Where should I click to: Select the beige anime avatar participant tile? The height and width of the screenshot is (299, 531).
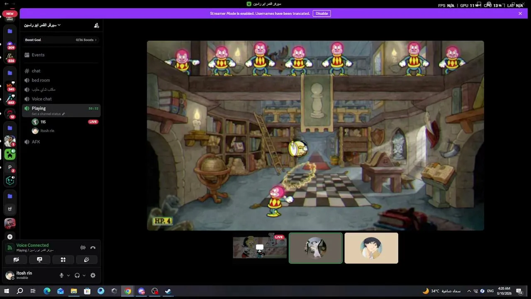tap(371, 248)
